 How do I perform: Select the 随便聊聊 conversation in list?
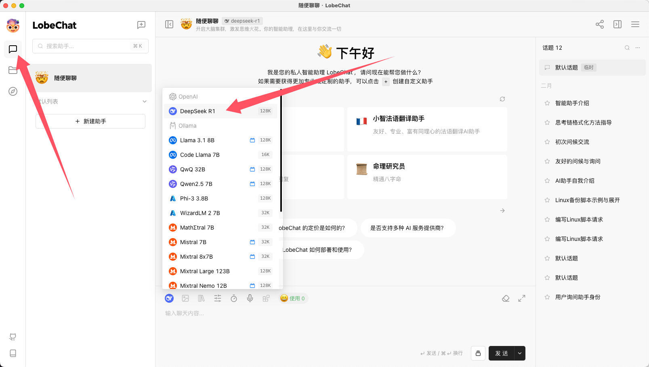(x=90, y=78)
